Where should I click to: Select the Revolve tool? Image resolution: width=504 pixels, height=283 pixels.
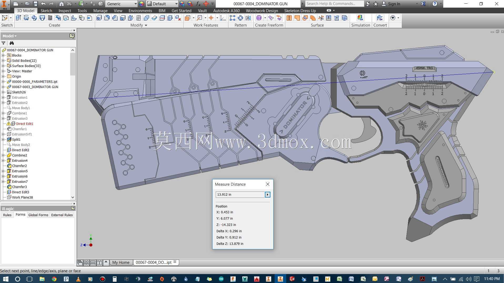point(26,18)
